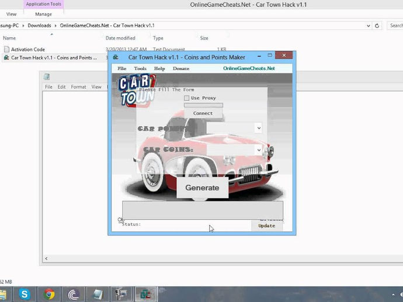Click the Connect button

(x=203, y=113)
